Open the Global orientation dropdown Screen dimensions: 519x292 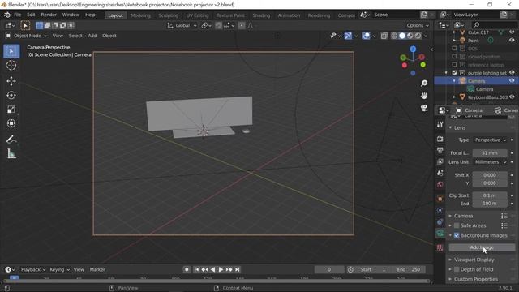[182, 25]
